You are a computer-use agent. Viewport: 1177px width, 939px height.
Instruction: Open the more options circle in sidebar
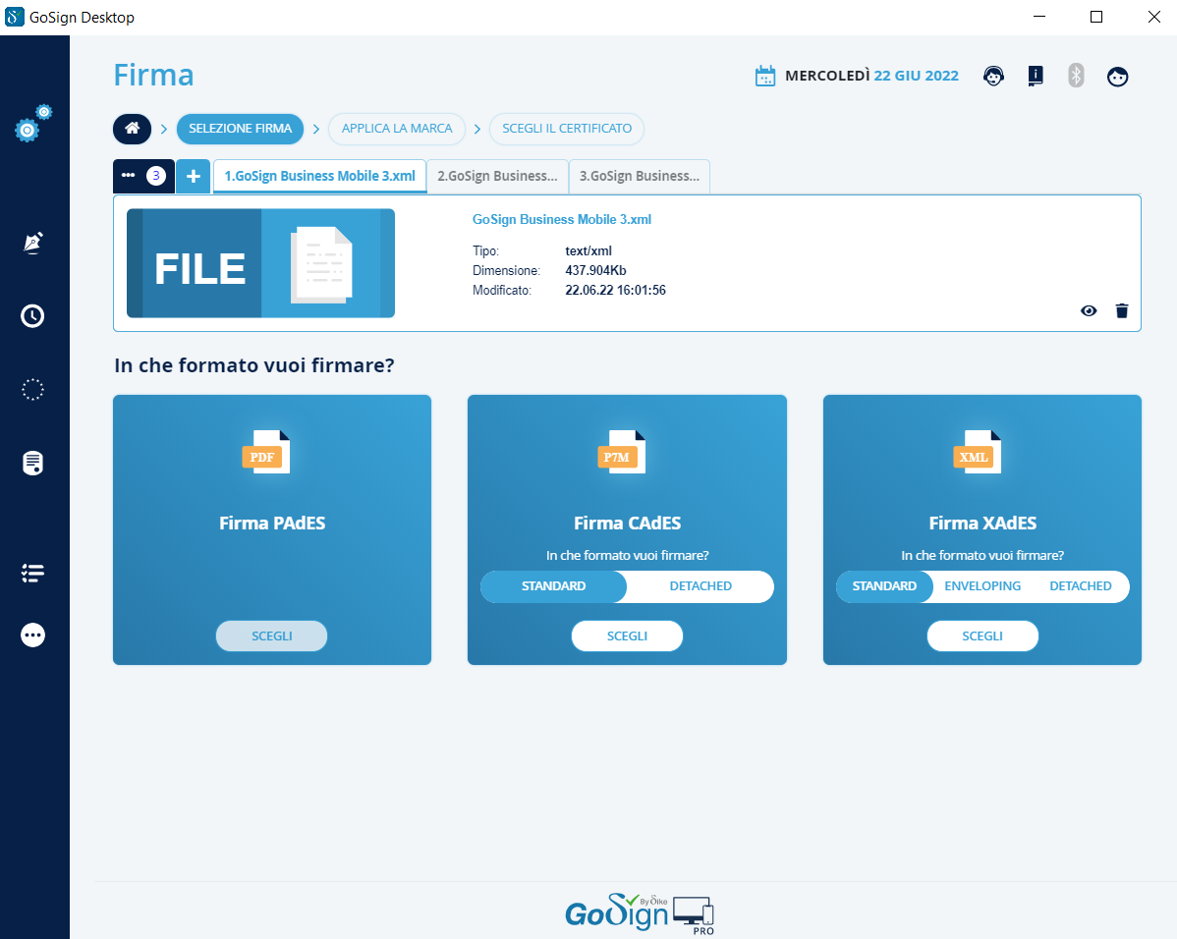32,635
